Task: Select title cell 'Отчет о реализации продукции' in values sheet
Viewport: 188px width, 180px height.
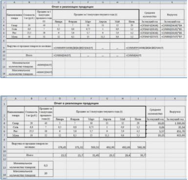Action: point(76,103)
